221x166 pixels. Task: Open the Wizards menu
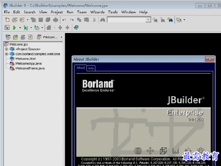tap(97, 12)
